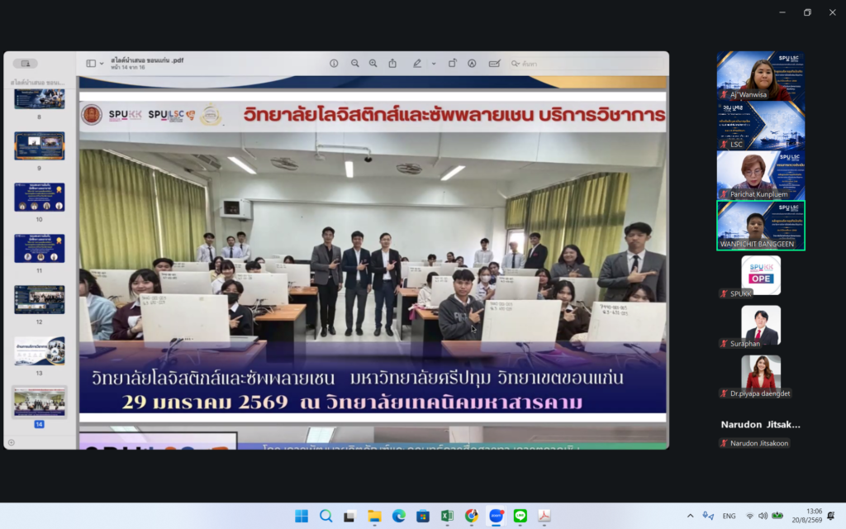846x529 pixels.
Task: Zoom in the shared PDF
Action: pos(373,63)
